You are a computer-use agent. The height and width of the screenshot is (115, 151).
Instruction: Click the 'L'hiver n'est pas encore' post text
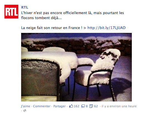click(x=72, y=15)
